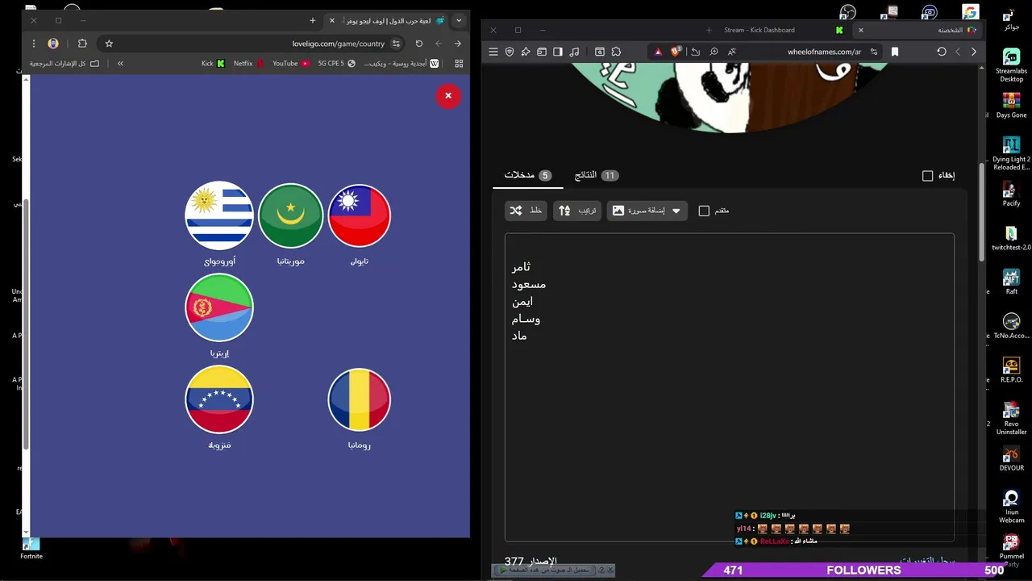Pick the Uruguay flag
Screen dimensions: 1032x581
(x=219, y=215)
